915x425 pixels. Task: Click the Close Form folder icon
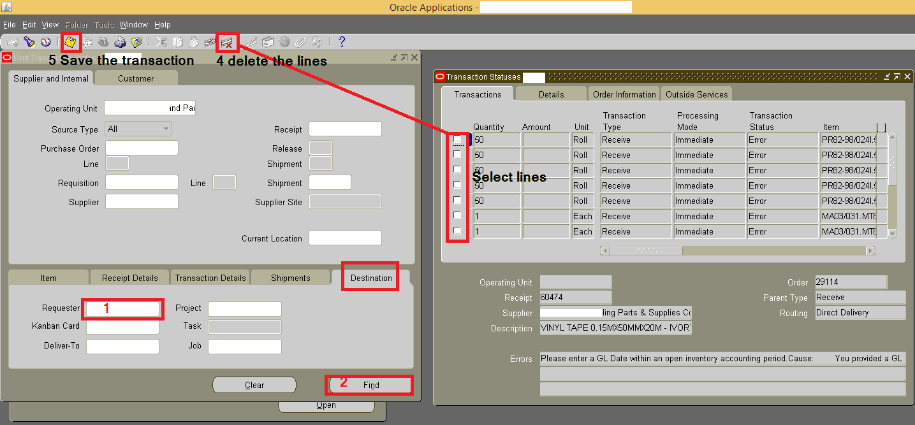click(136, 43)
